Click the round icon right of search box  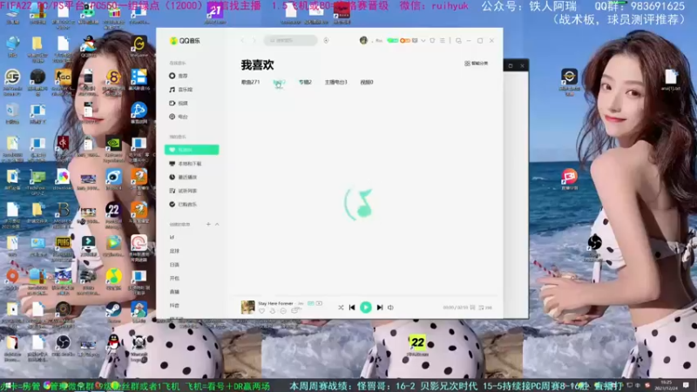(x=326, y=40)
